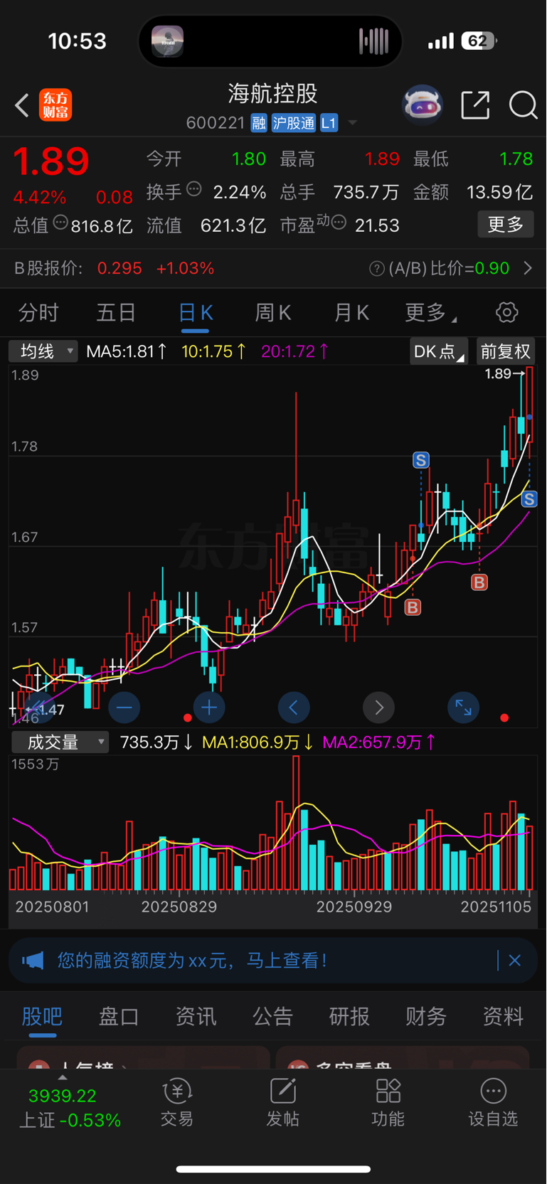The image size is (547, 1184).
Task: Open the 资料 tab
Action: click(503, 1017)
